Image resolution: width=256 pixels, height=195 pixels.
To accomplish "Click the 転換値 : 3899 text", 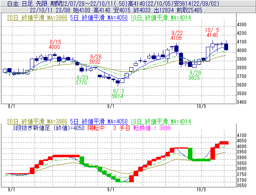I will click(152, 128).
